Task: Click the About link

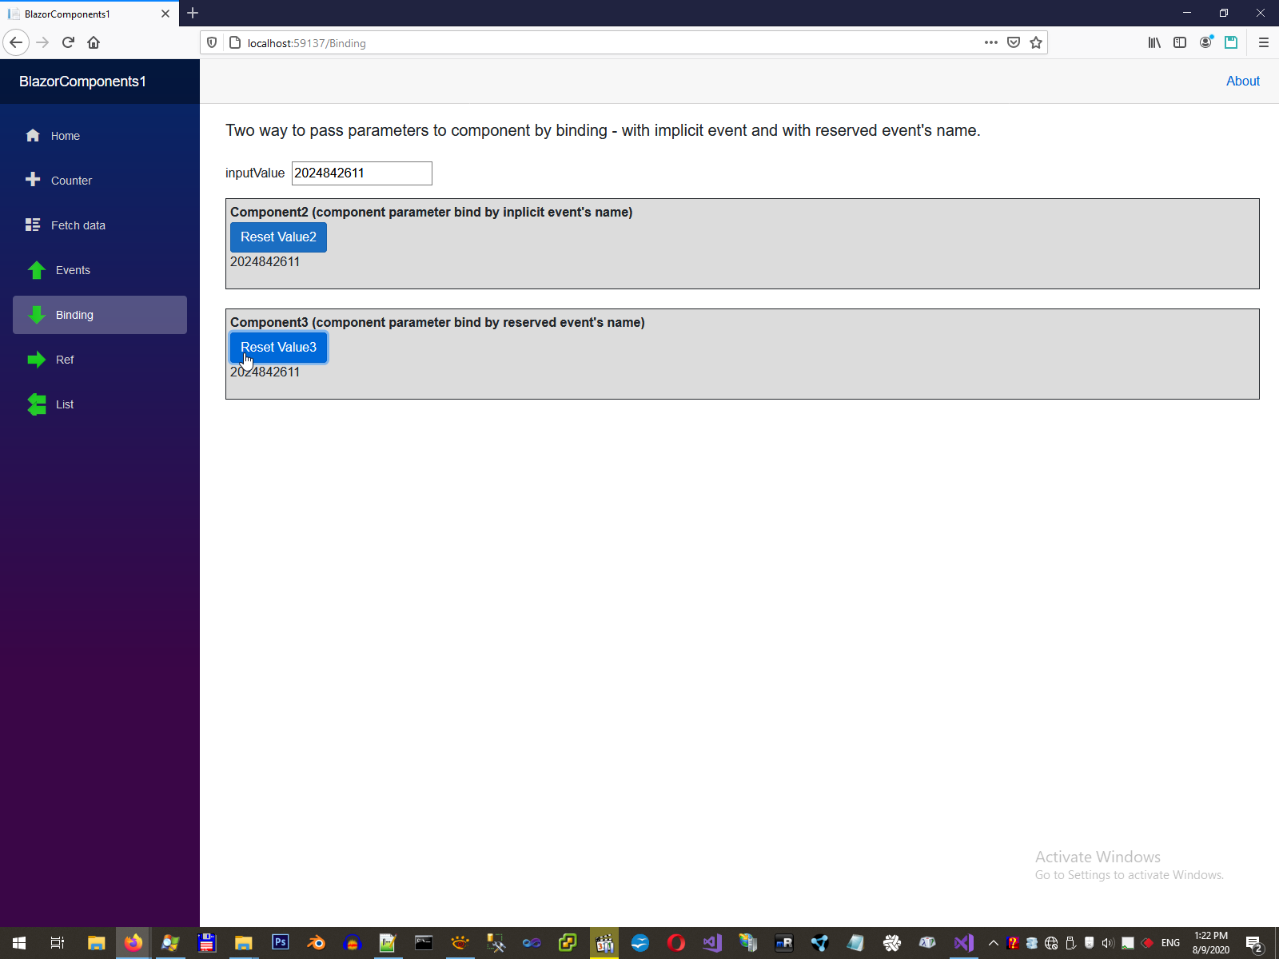Action: tap(1243, 81)
